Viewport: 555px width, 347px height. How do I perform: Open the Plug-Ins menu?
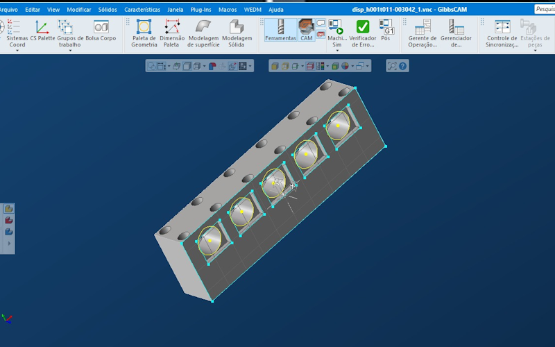click(200, 10)
